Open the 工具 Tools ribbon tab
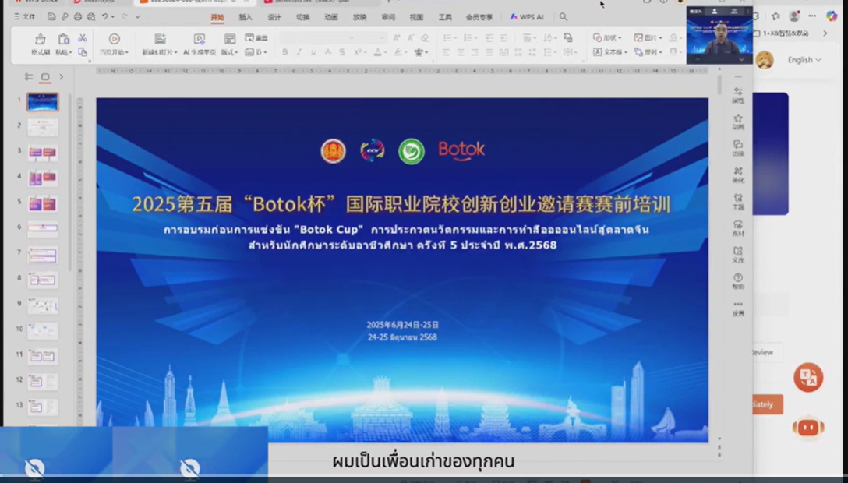848x483 pixels. pos(445,17)
